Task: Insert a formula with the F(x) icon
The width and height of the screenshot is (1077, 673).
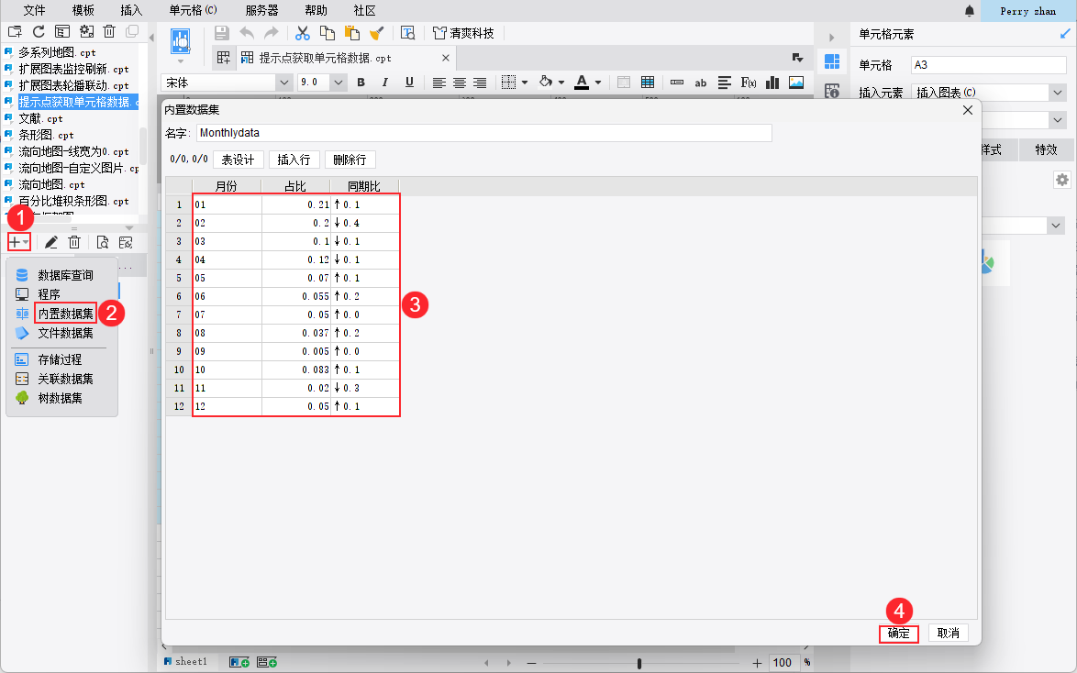Action: (x=749, y=83)
